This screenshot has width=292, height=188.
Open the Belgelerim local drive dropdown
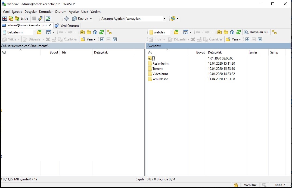pyautogui.click(x=34, y=32)
